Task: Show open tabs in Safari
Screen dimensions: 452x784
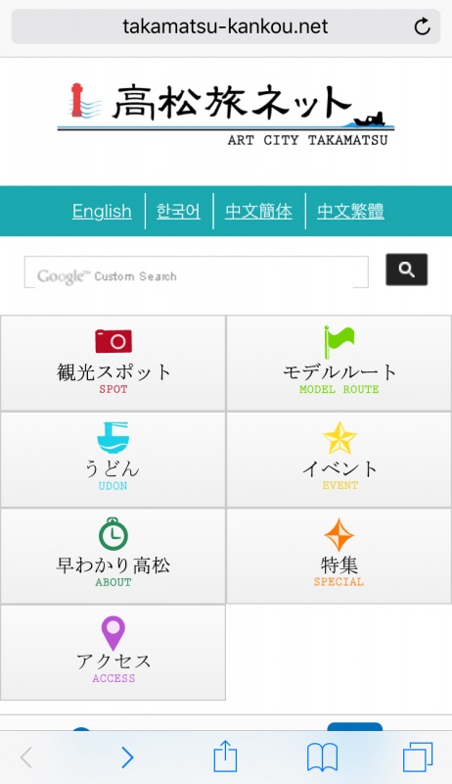Action: click(x=418, y=757)
